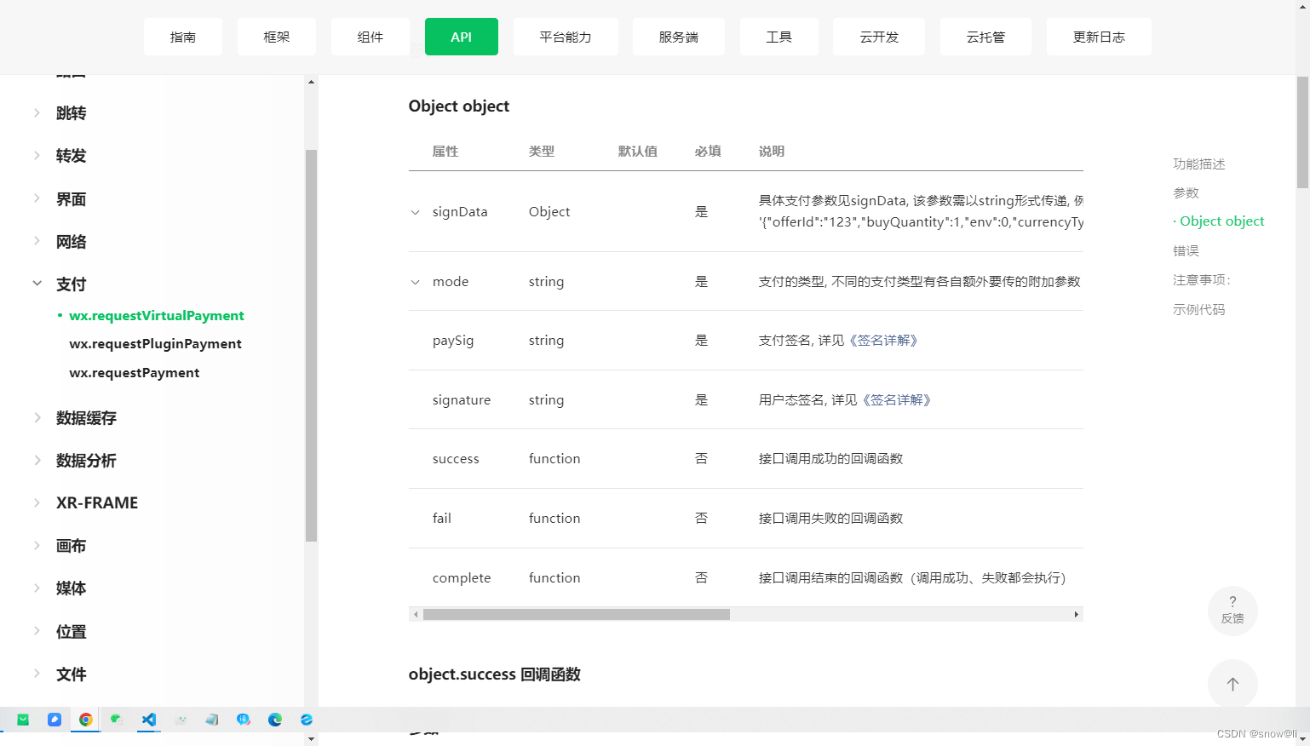The height and width of the screenshot is (746, 1310).
Task: Expand the 文件 sidebar section
Action: [x=37, y=674]
